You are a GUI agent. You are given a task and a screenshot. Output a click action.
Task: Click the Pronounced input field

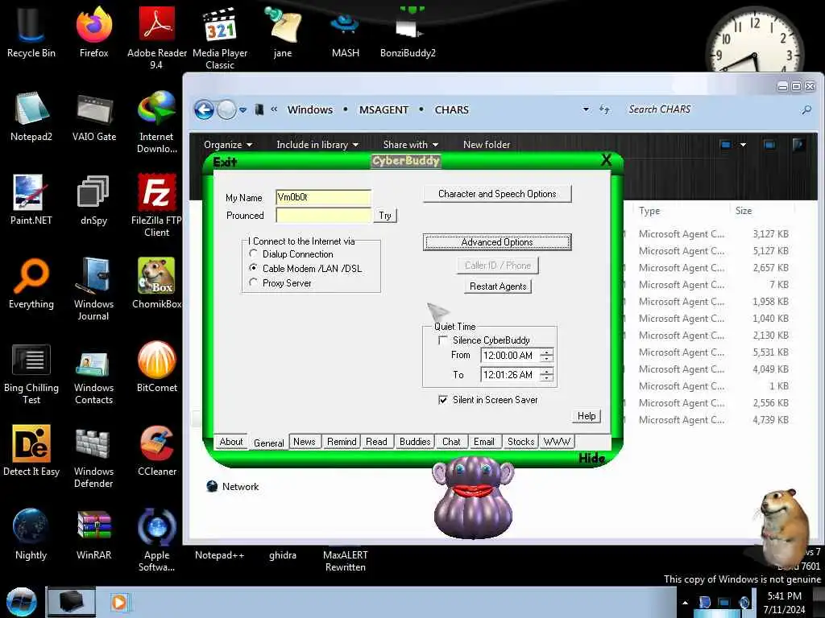(323, 216)
